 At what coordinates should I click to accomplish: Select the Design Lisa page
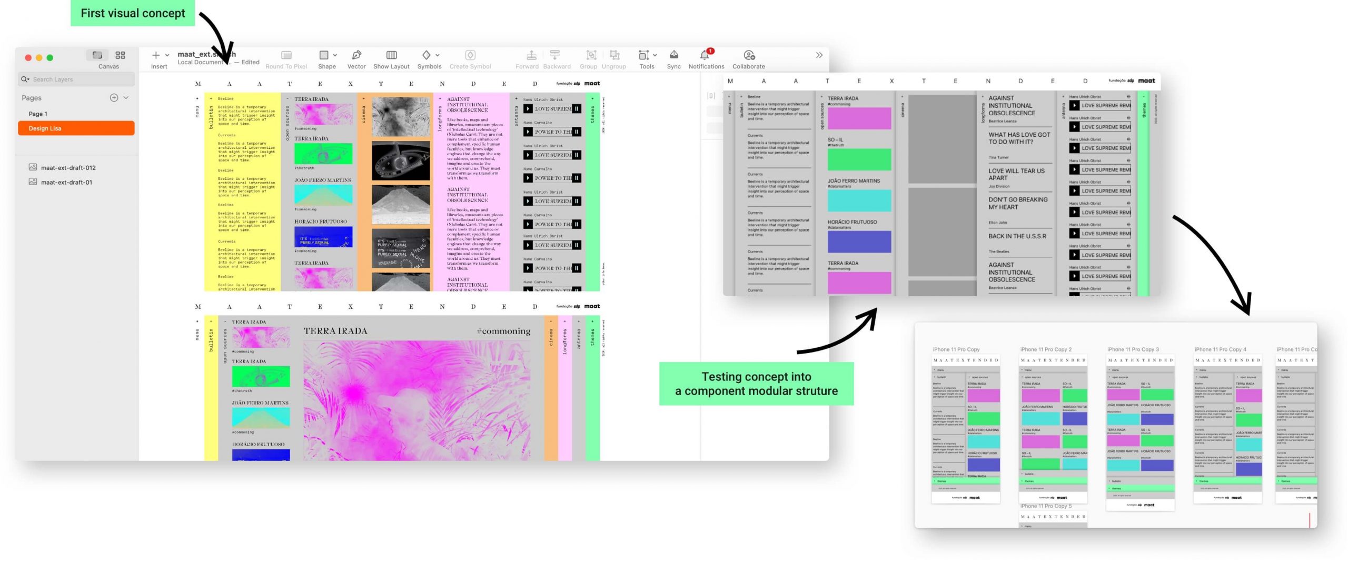click(x=76, y=128)
